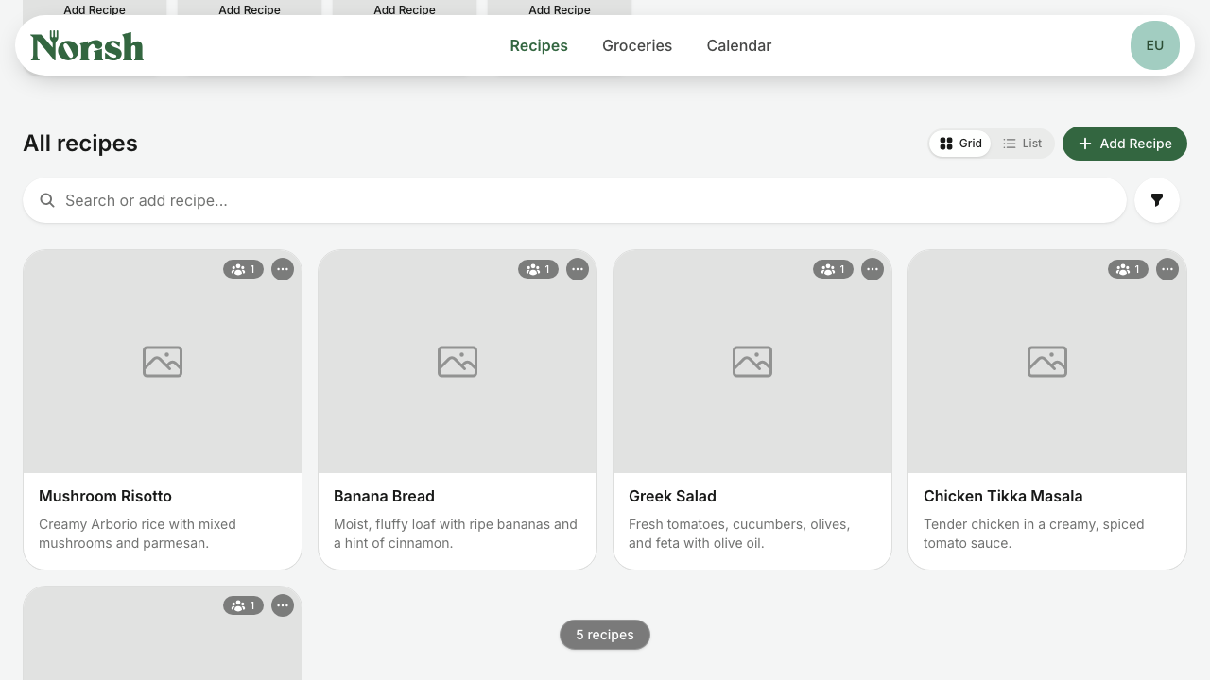Open the Recipes tab
Image resolution: width=1210 pixels, height=680 pixels.
[539, 45]
